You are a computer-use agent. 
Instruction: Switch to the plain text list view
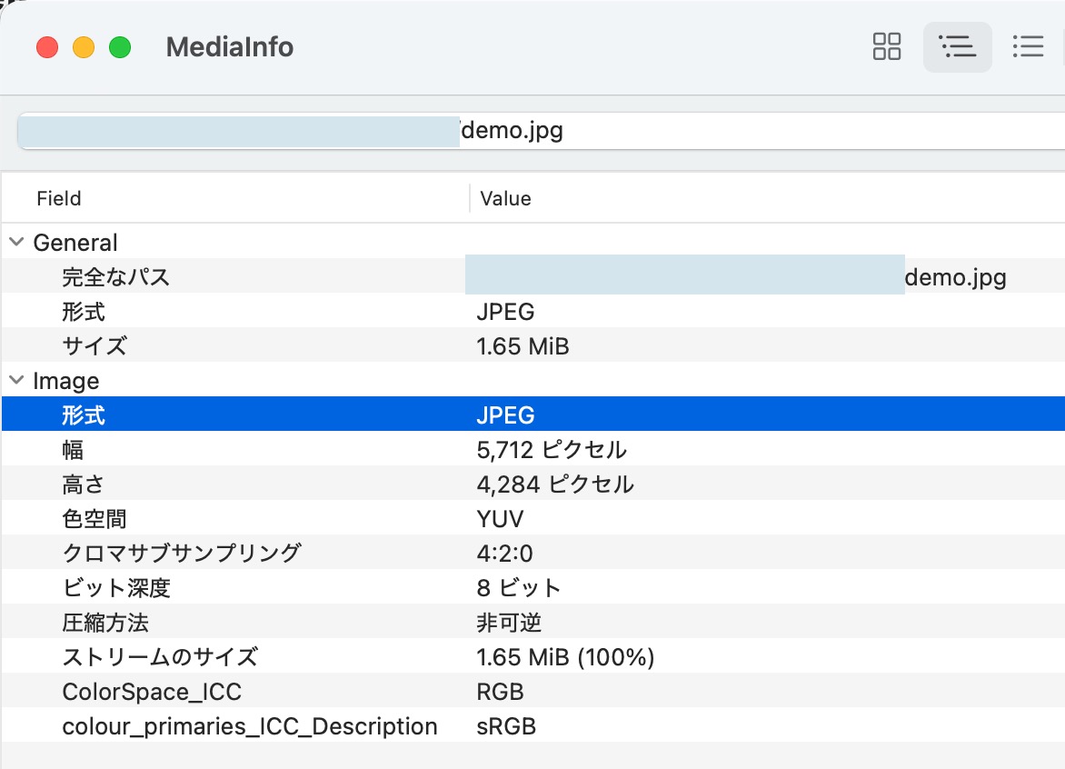1028,46
